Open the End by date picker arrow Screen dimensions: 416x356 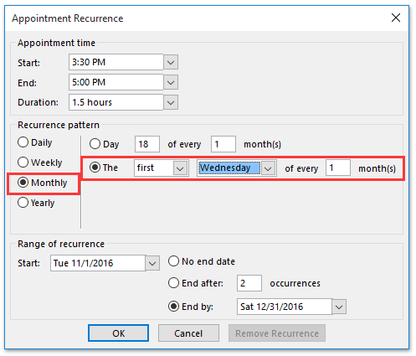point(339,307)
